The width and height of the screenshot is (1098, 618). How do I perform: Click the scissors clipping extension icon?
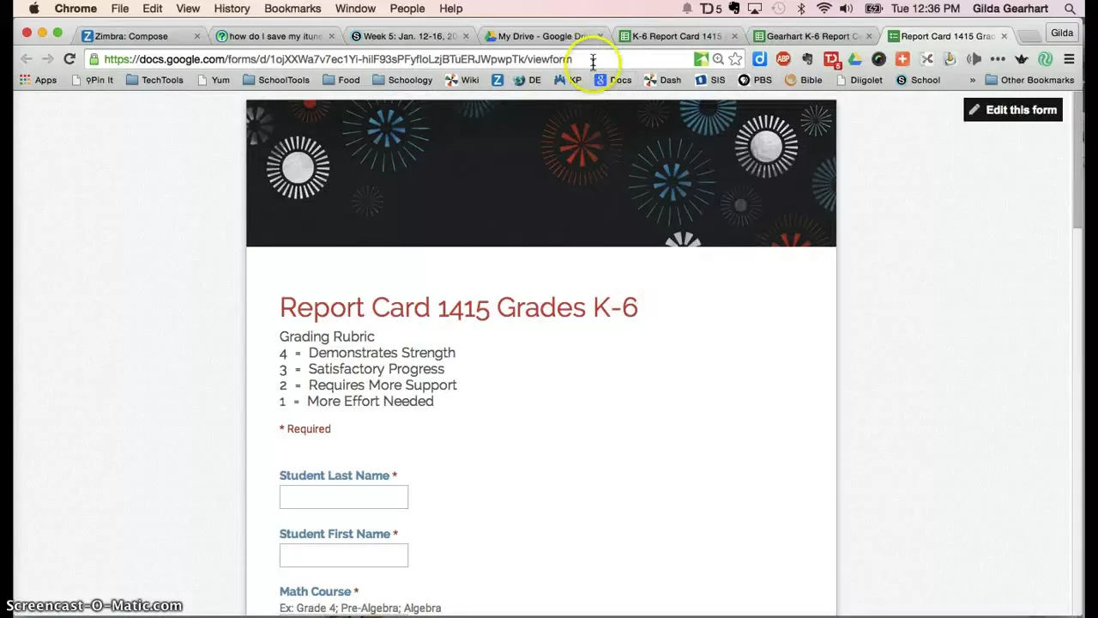tap(926, 59)
